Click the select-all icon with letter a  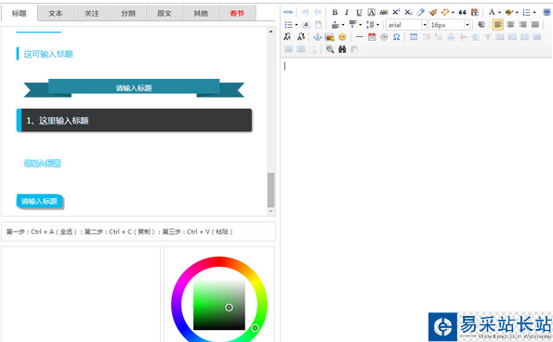pyautogui.click(x=306, y=25)
